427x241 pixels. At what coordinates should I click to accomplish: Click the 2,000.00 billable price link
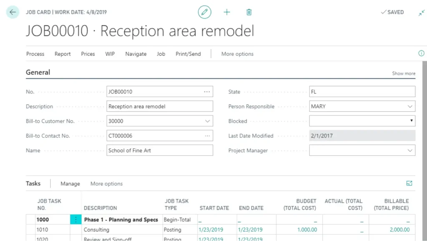[x=400, y=230]
